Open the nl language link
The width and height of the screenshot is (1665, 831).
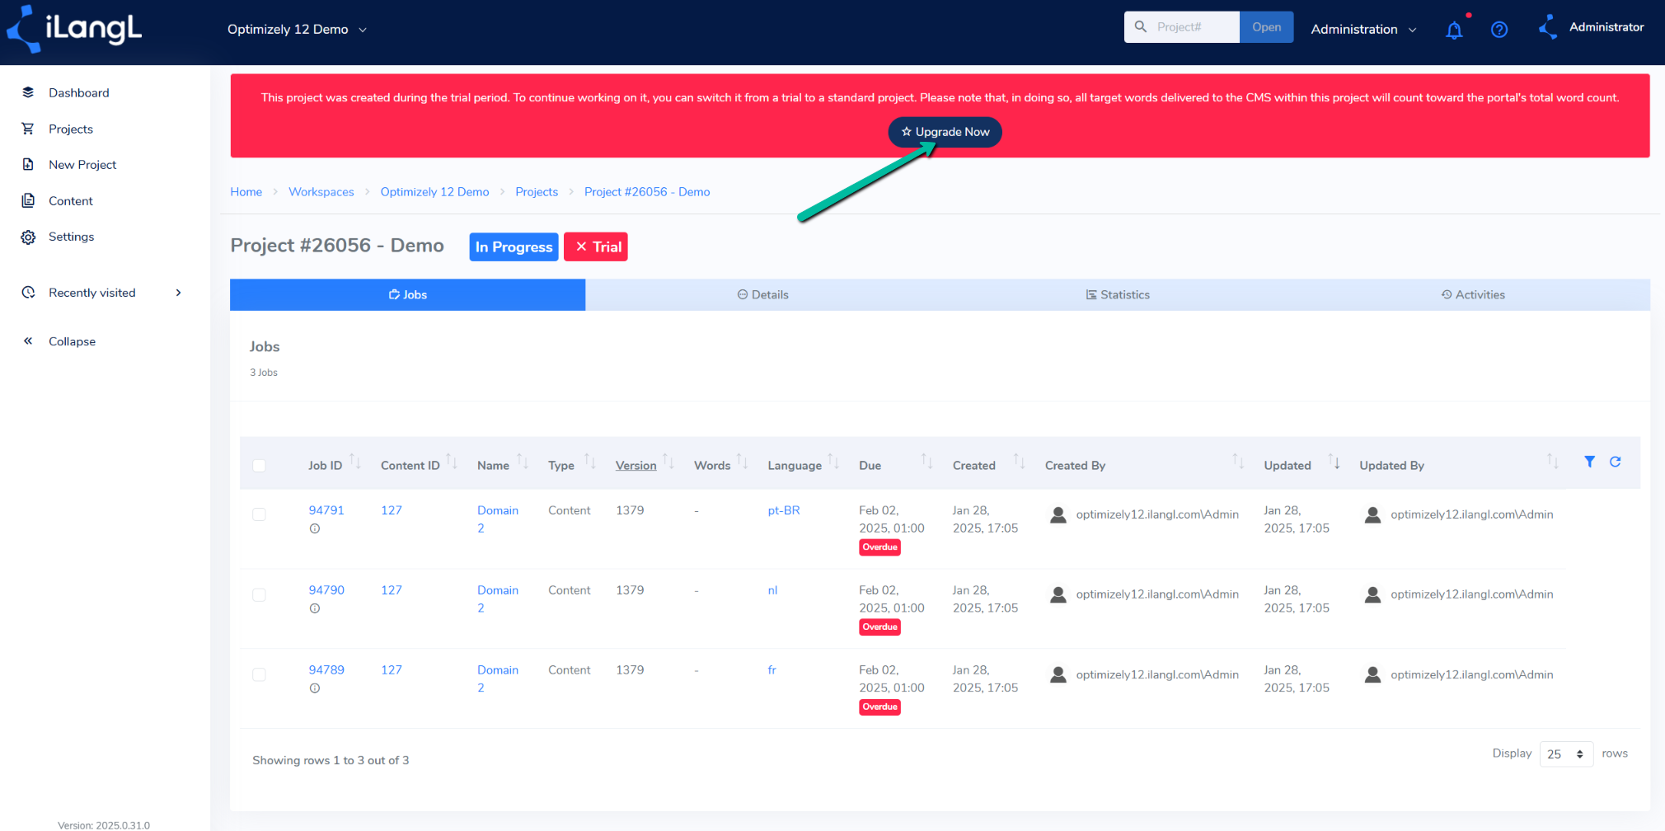[x=772, y=590]
